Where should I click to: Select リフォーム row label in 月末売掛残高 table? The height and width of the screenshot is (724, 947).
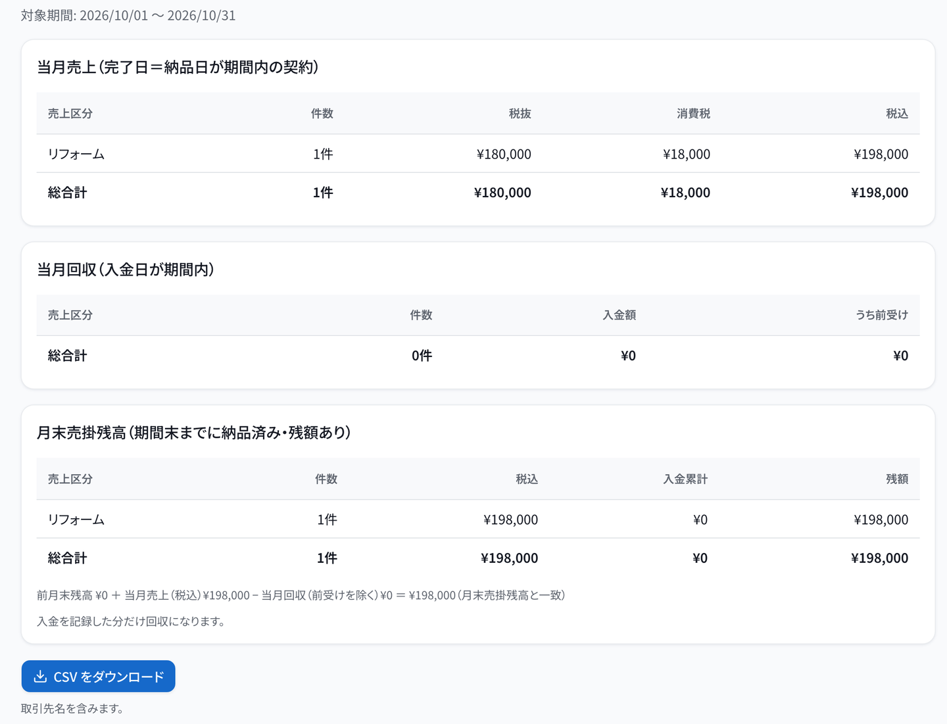[x=76, y=519]
